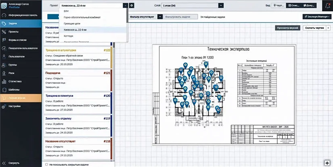Click the gear icon next to project selector
Viewport: 333px width, 167px height.
click(132, 6)
